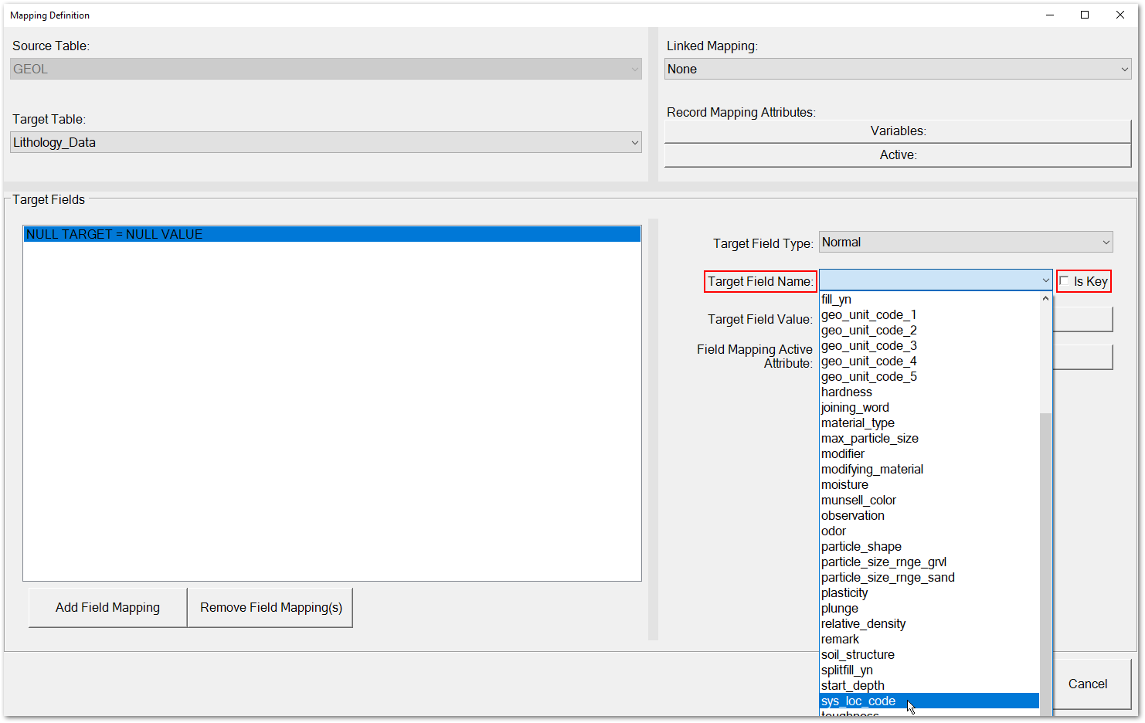Click the Active attribute button
1145x723 pixels.
(898, 155)
